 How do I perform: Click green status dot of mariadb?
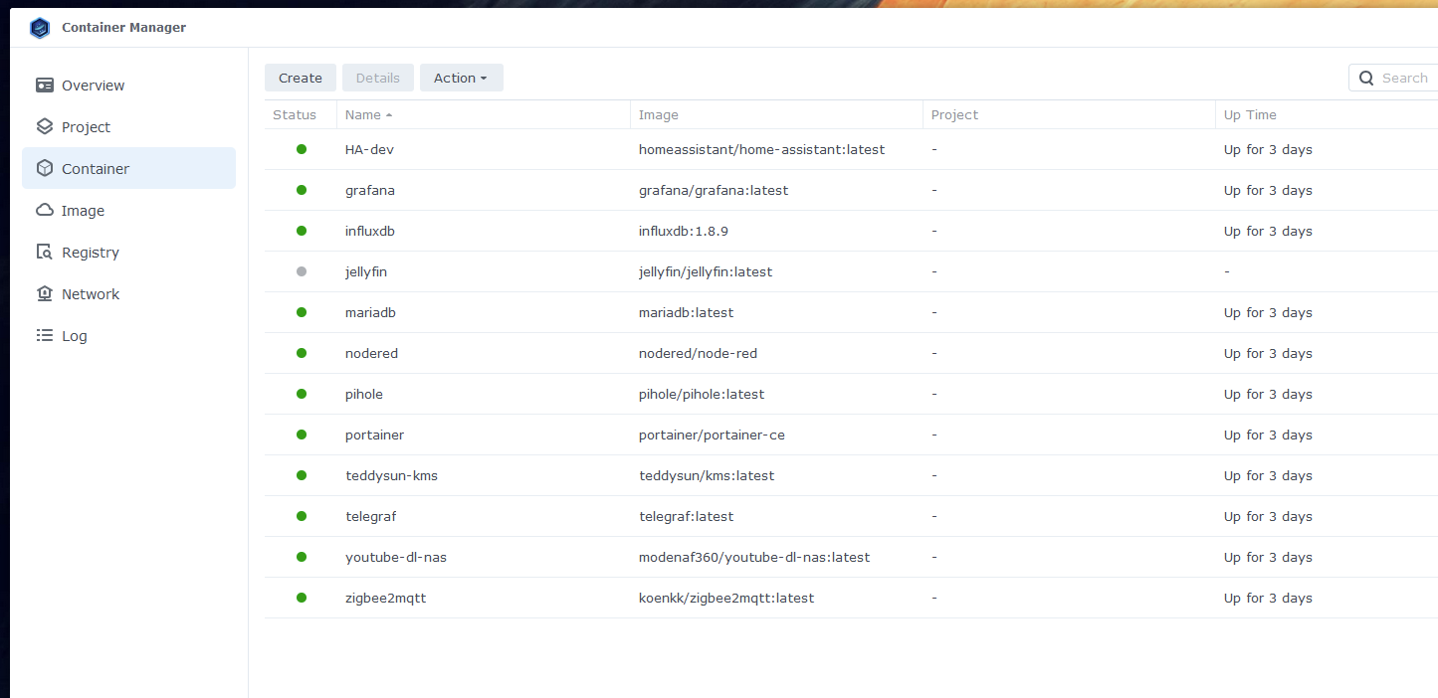click(302, 312)
